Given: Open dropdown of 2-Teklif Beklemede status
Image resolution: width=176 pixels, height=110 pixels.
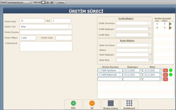Looking at the screenshot, I should pyautogui.click(x=121, y=75).
